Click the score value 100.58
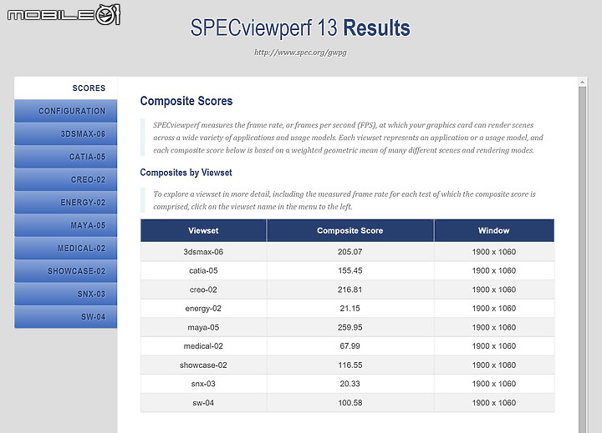This screenshot has height=433, width=602. [350, 403]
